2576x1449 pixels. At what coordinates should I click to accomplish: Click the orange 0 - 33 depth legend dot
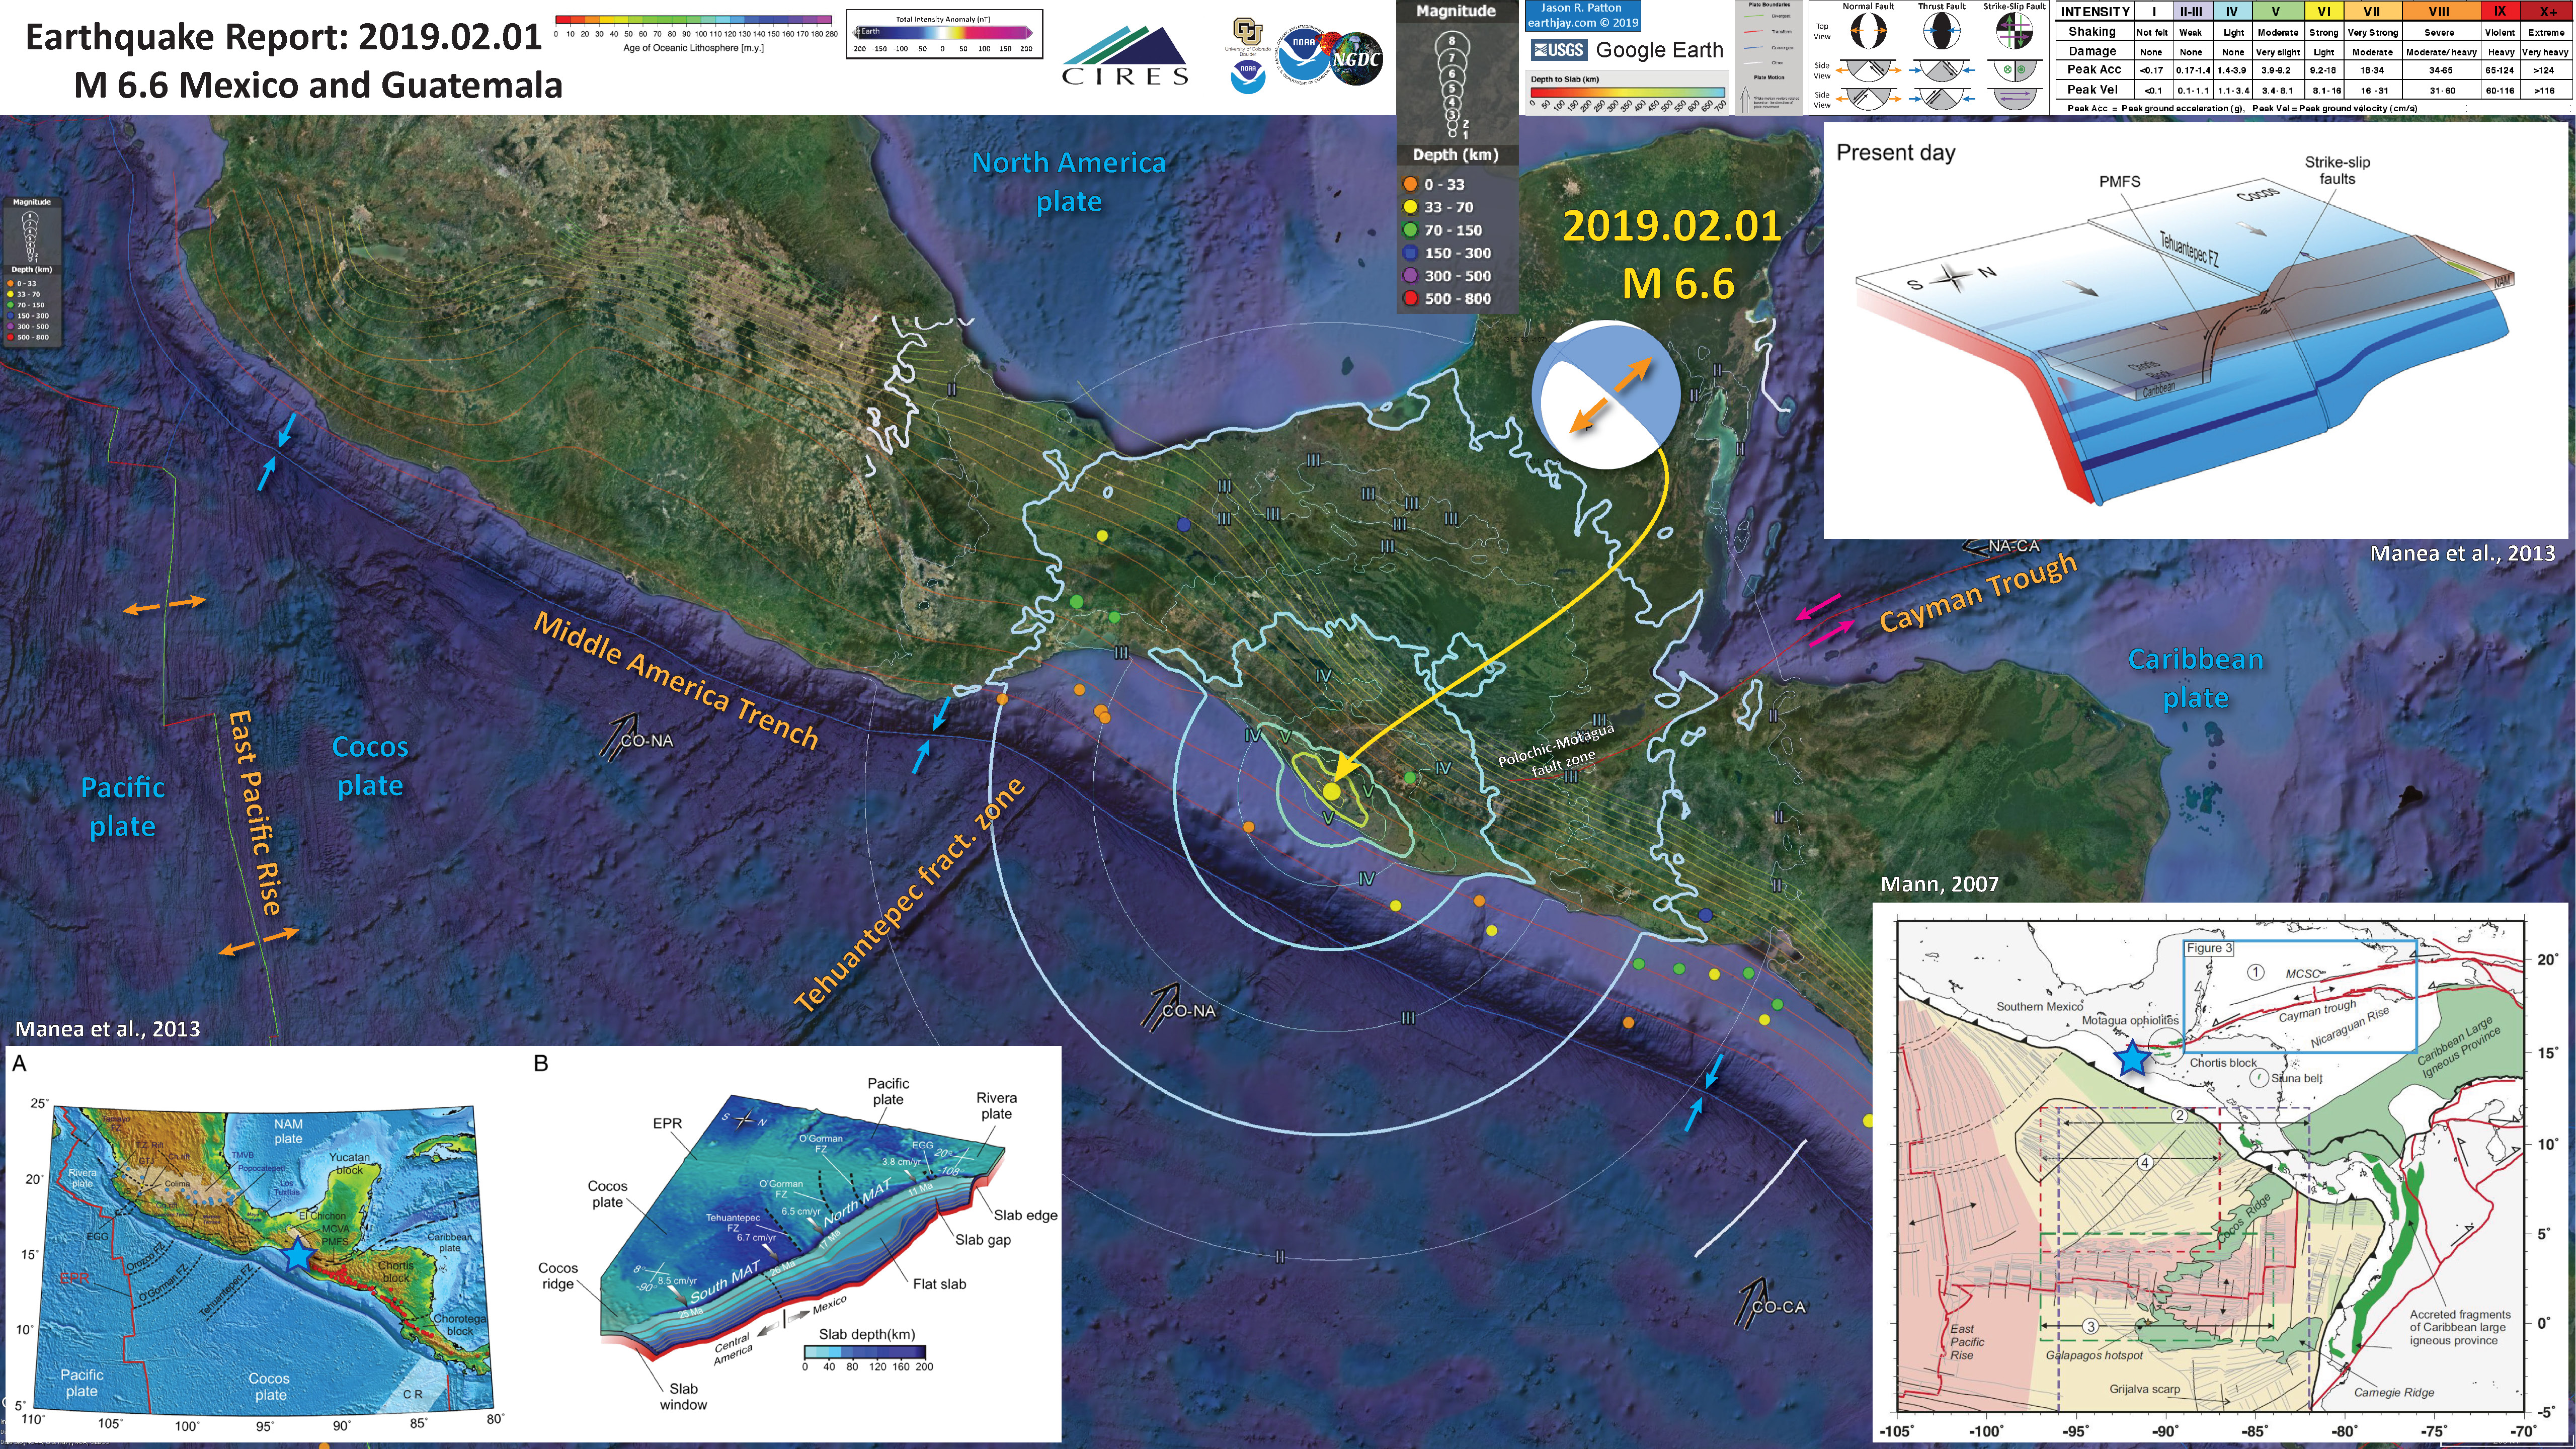1410,184
